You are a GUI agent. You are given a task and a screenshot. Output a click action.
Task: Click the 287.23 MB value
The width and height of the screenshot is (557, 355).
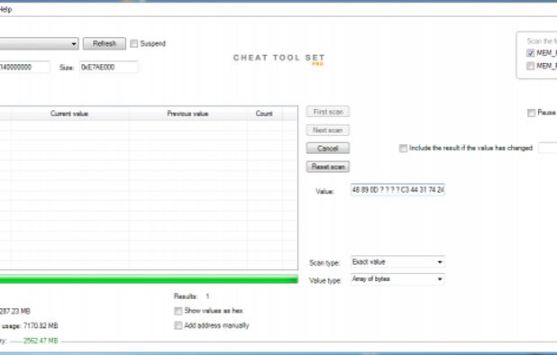pos(15,312)
